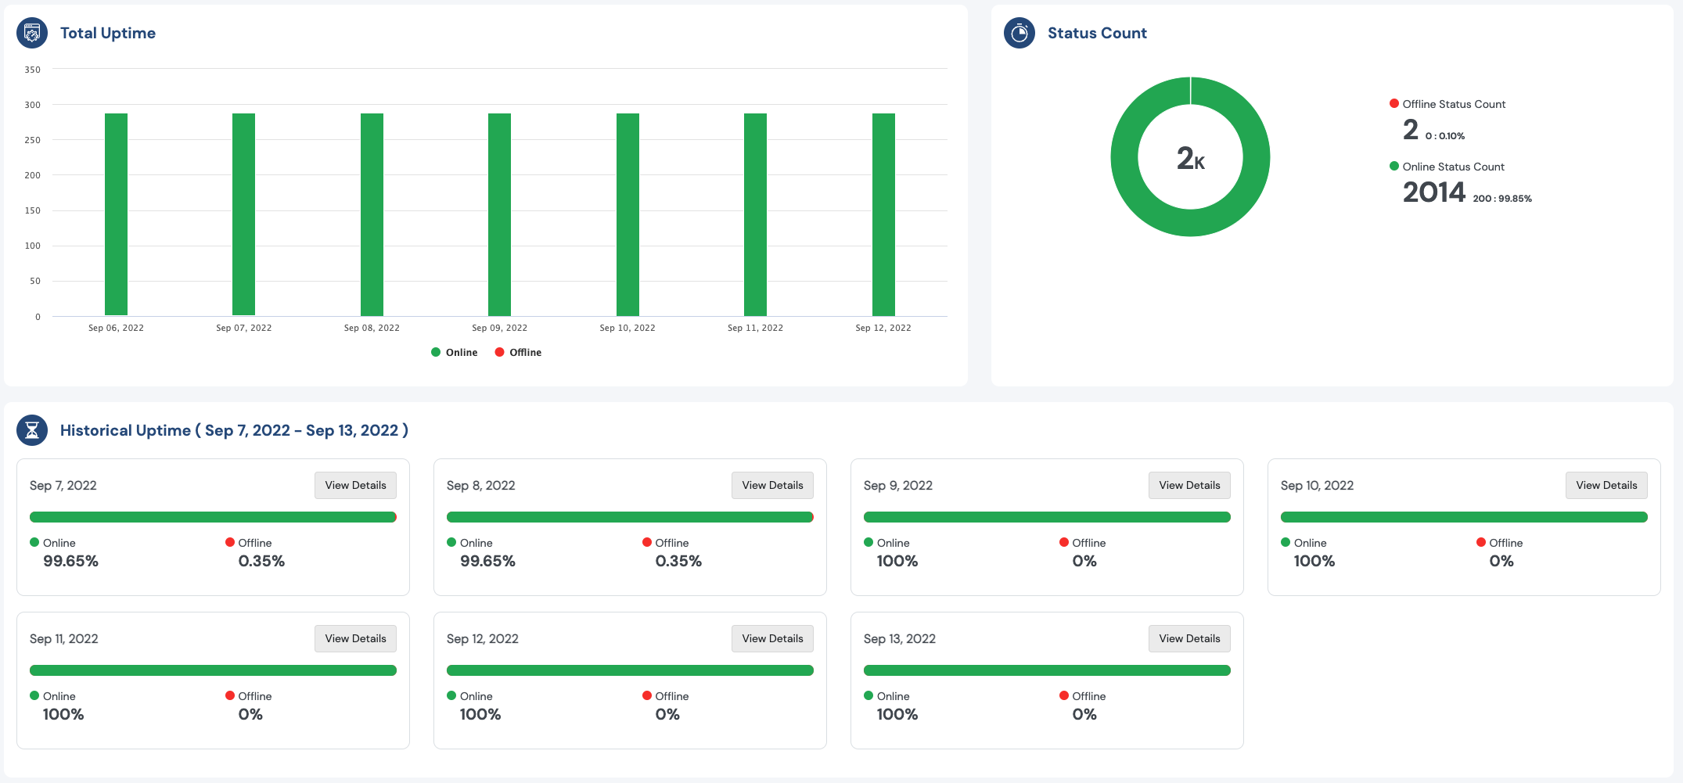Click the Total Uptime panel icon
Screen dimensions: 1683x783
click(x=32, y=33)
